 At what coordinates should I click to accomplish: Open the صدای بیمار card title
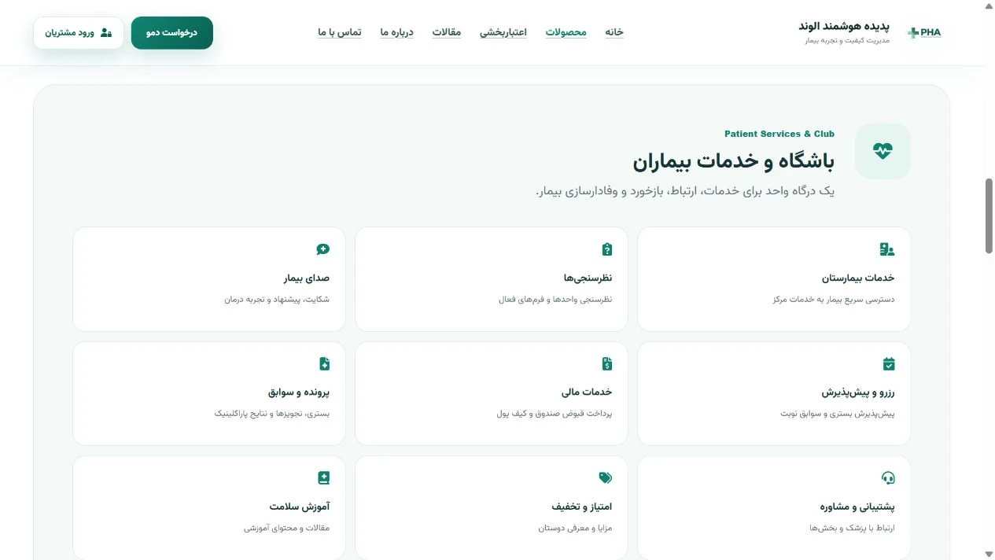(307, 278)
